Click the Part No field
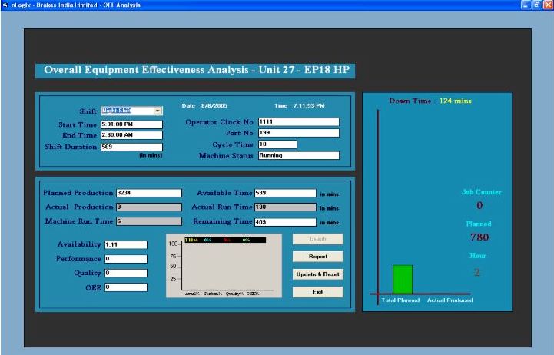This screenshot has height=355, width=554. click(299, 133)
